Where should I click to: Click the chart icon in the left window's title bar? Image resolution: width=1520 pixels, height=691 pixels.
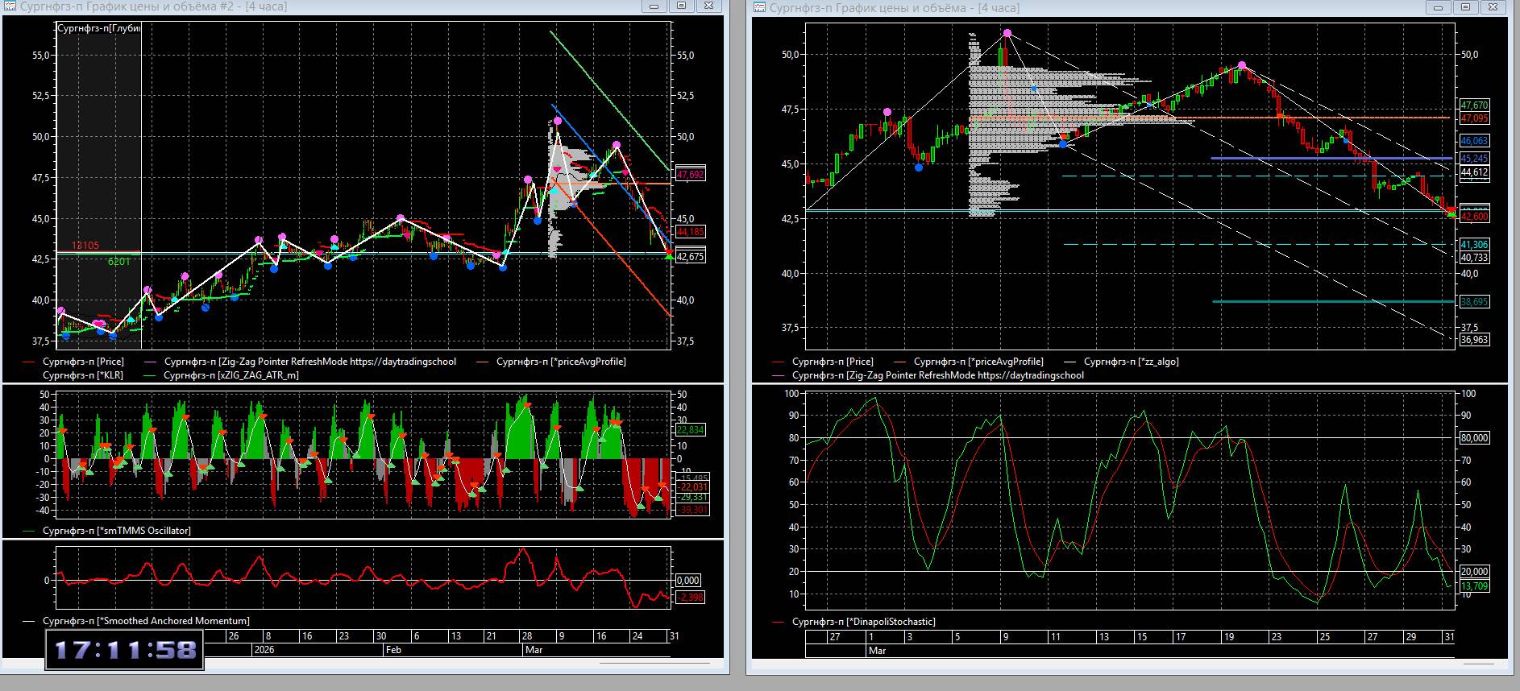coord(10,6)
